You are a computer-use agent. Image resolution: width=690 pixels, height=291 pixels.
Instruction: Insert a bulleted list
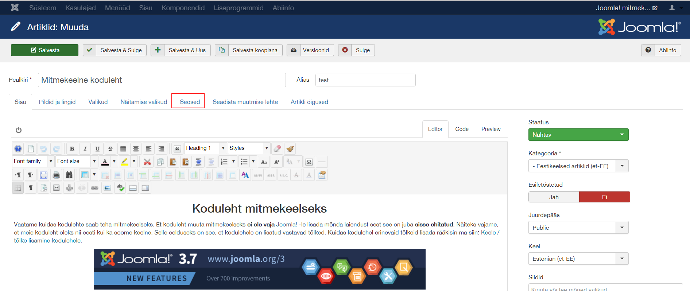244,162
